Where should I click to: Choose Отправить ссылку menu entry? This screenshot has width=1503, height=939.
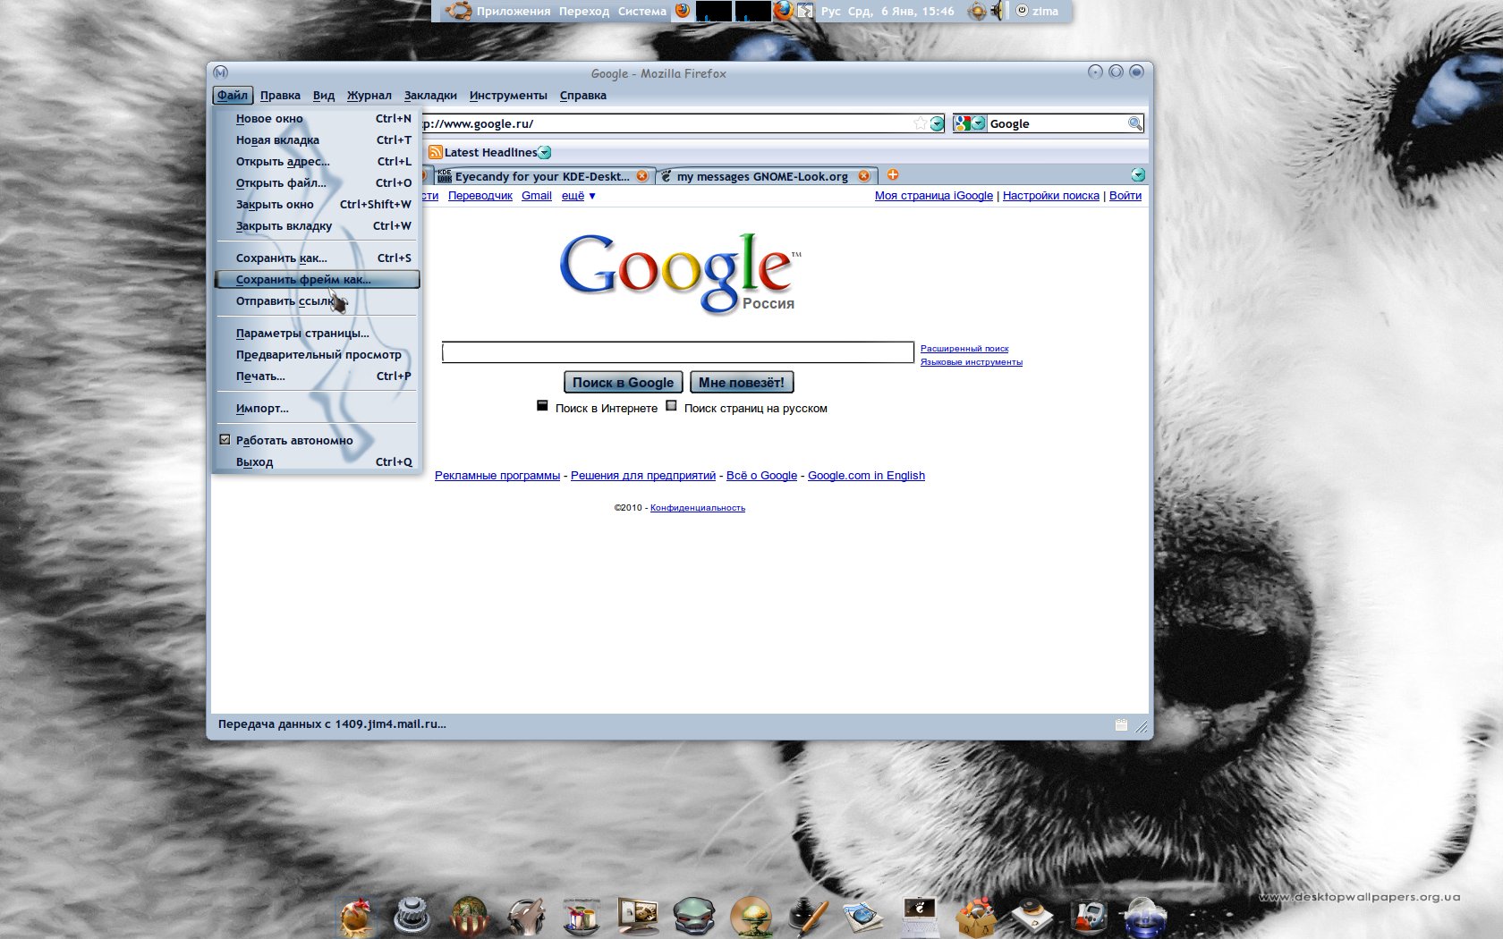(x=317, y=300)
